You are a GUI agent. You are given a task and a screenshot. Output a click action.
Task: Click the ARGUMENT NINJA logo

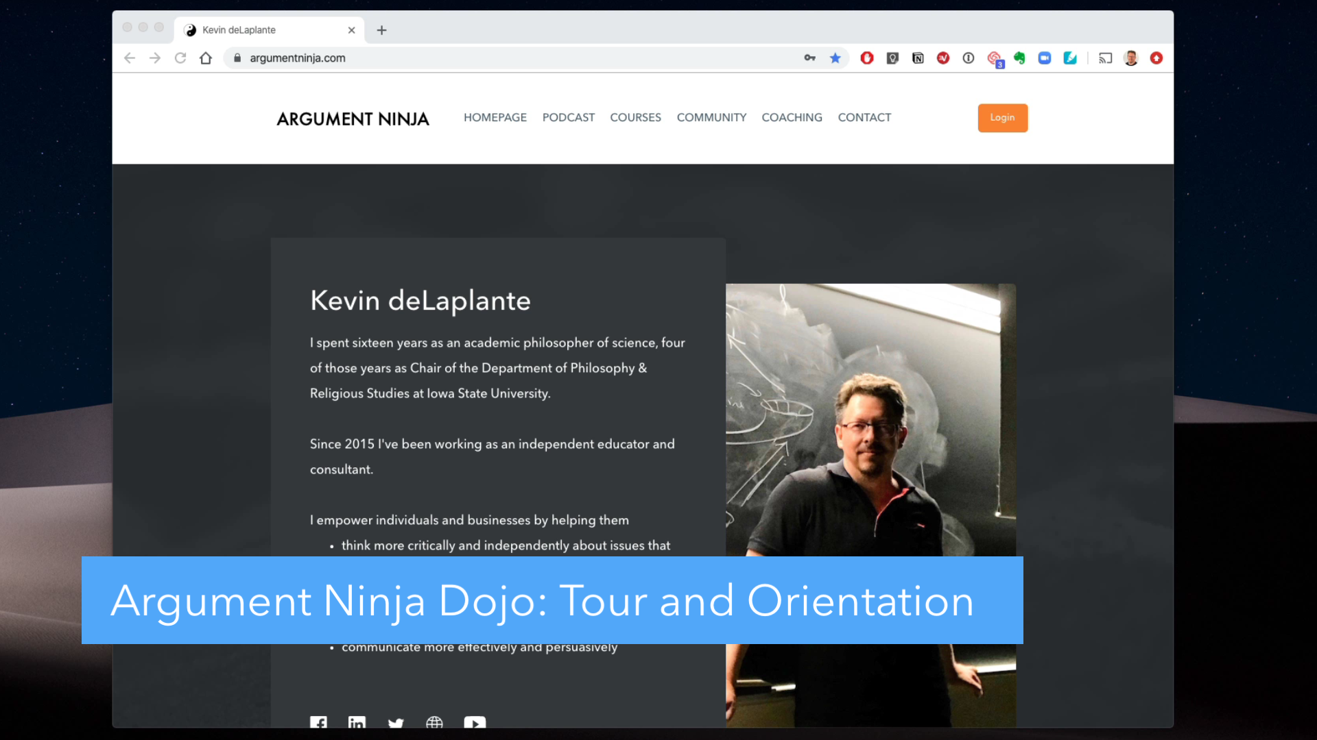point(353,119)
